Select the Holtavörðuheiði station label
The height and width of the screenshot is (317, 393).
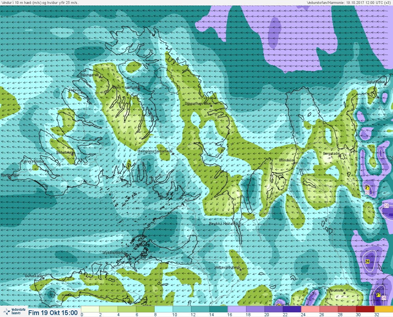point(227,267)
